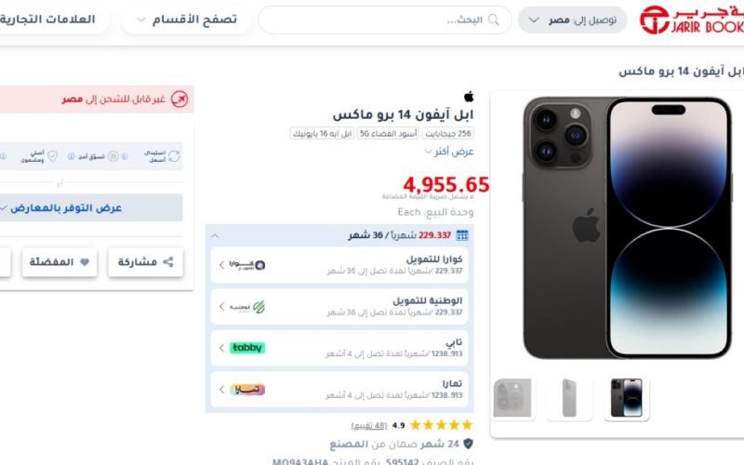Click the heart icon for المفضلة
Image resolution: width=744 pixels, height=465 pixels.
tap(85, 262)
